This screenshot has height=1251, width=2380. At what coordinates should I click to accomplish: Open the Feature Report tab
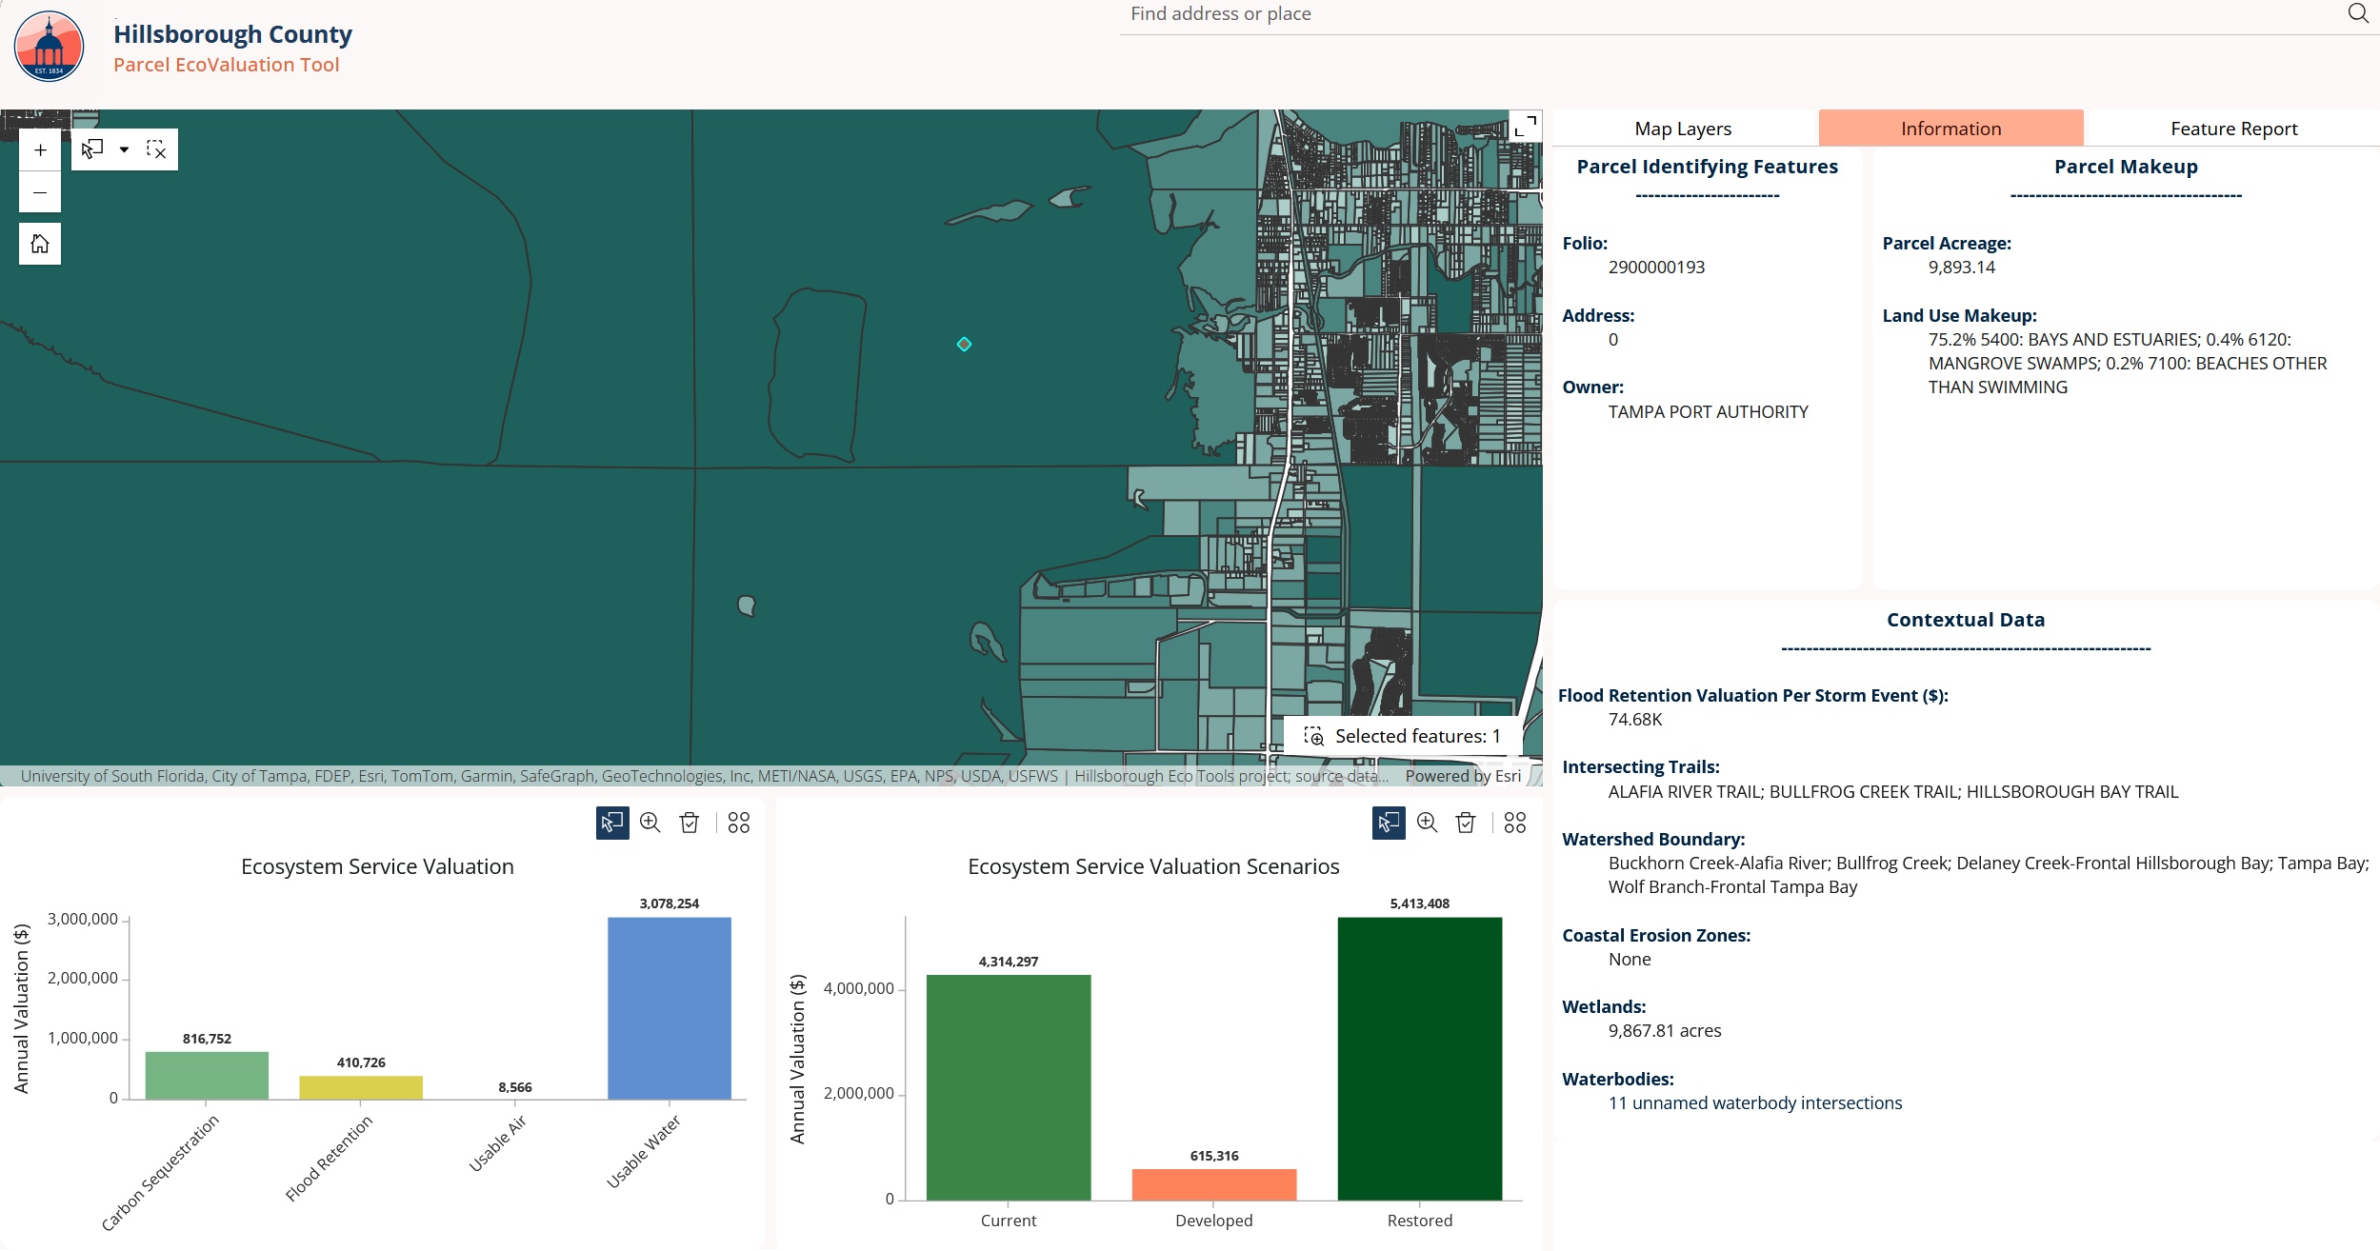tap(2233, 129)
